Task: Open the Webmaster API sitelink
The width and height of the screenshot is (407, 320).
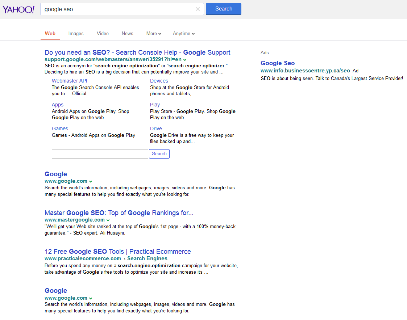Action: coord(69,81)
